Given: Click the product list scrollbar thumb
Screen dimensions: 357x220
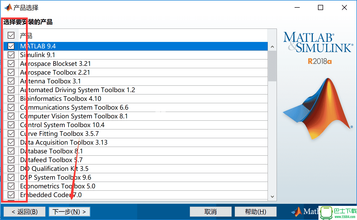Looking at the screenshot, I should point(272,66).
